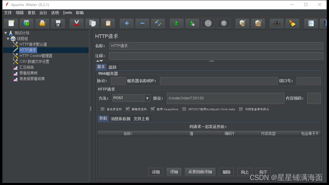The height and width of the screenshot is (185, 329).
Task: Start the test with green arrow
Action: (x=176, y=23)
